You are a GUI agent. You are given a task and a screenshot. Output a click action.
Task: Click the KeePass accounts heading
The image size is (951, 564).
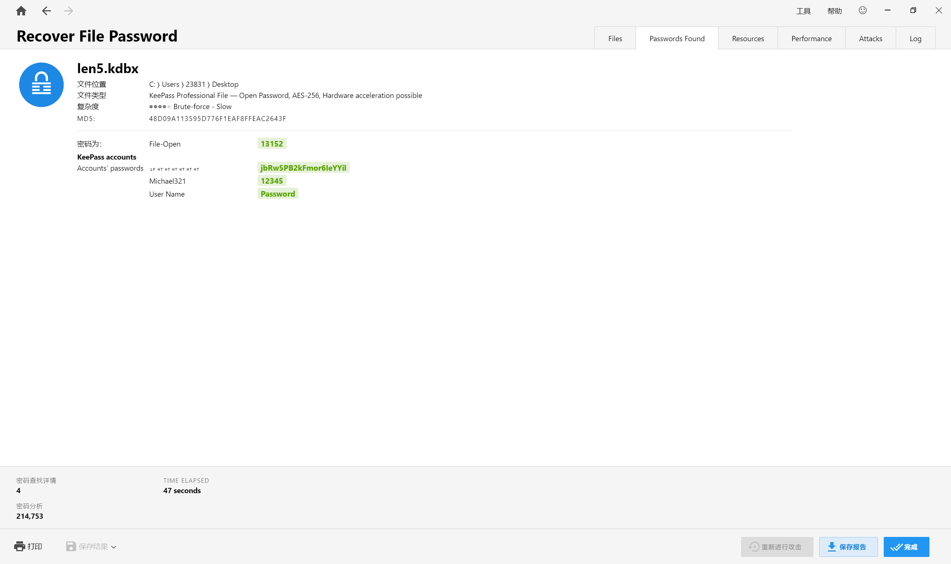pos(107,157)
